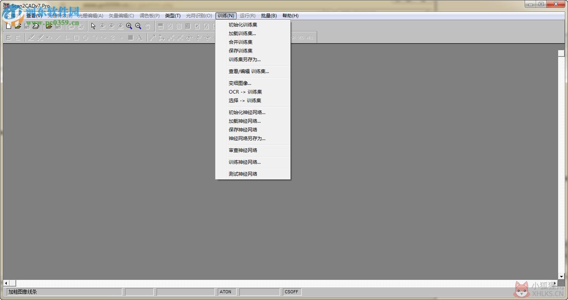Click the ALL toolbar button
This screenshot has width=568, height=300.
click(x=310, y=38)
